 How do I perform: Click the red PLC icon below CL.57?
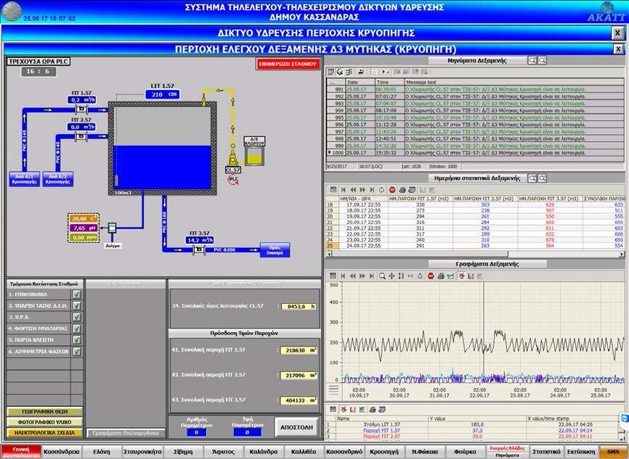coord(233,180)
